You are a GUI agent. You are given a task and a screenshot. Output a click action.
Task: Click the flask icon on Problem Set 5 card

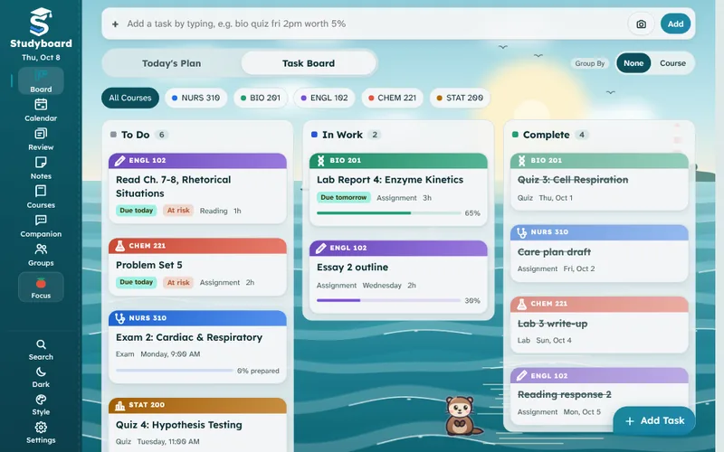[119, 246]
